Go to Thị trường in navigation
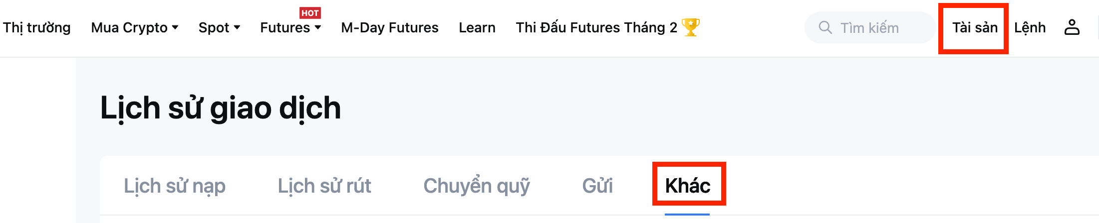 click(x=37, y=28)
